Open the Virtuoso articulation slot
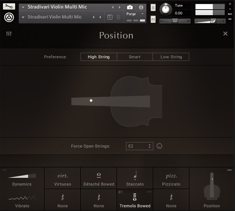The height and width of the screenshot is (211, 235). [x=62, y=178]
